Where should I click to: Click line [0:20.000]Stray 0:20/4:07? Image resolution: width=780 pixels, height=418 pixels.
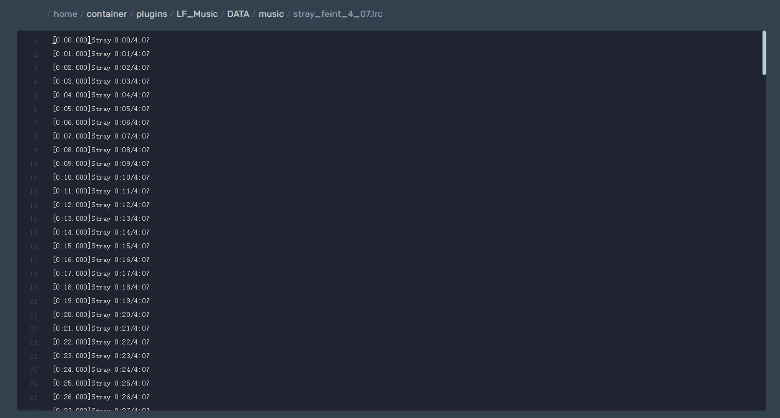pos(101,314)
